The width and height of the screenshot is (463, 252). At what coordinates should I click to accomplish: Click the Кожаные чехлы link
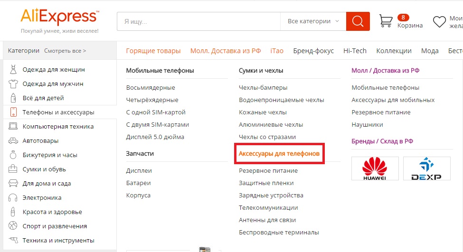pyautogui.click(x=263, y=112)
